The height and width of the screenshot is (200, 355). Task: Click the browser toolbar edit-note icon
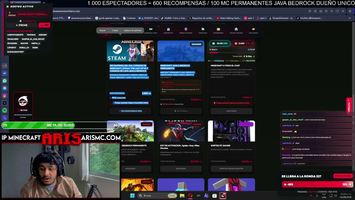click(315, 11)
